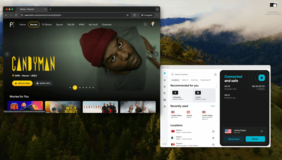
Task: Open Conclave thumbnail
Action: coord(100,107)
